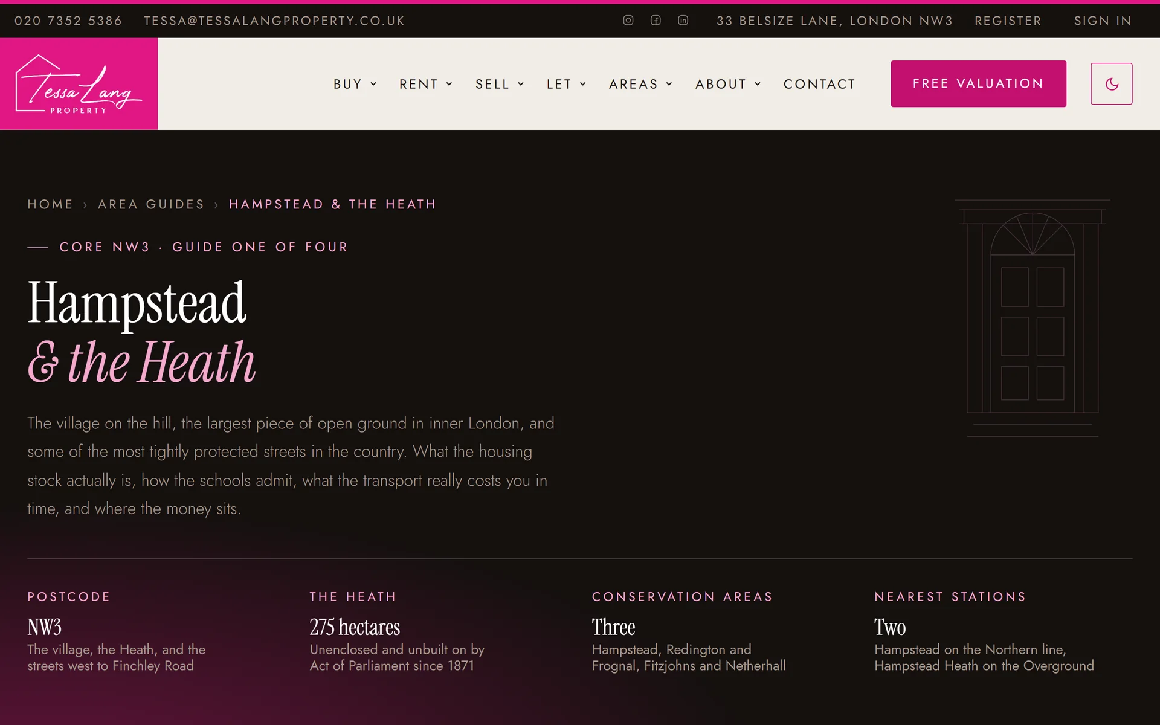Screen dimensions: 1160x725
Task: Expand the Let dropdown menu
Action: [566, 84]
